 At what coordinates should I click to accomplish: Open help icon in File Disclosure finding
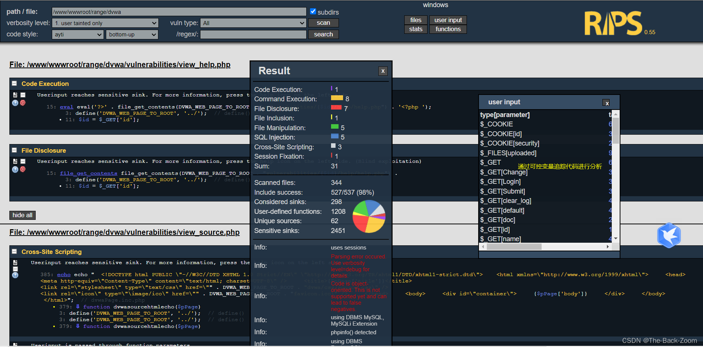(x=15, y=169)
